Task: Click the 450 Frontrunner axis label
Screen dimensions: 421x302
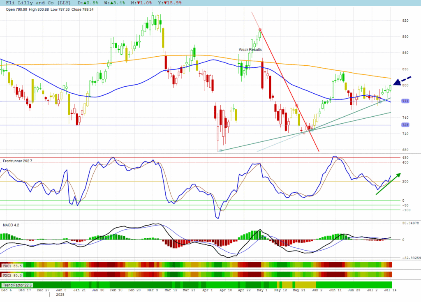Action: (x=405, y=158)
